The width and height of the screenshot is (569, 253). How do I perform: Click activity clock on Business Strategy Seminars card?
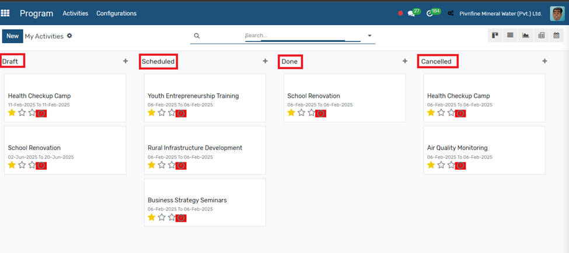[x=181, y=218]
